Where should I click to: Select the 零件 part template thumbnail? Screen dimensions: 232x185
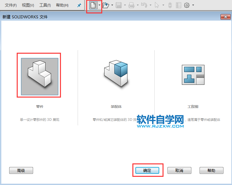tap(40, 76)
